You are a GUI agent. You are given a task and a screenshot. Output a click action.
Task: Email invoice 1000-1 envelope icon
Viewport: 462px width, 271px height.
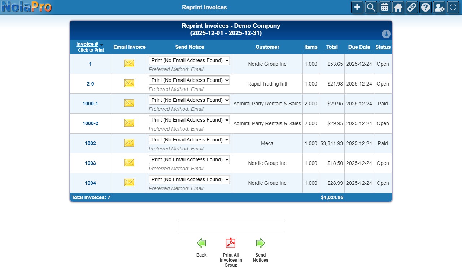pyautogui.click(x=129, y=103)
